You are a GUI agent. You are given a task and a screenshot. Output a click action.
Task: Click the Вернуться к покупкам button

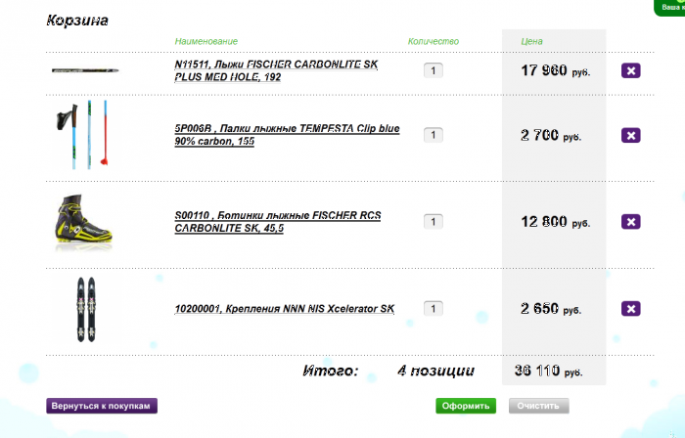click(102, 406)
